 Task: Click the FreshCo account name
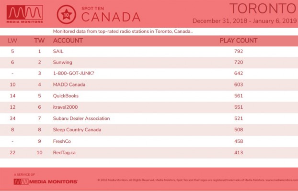(62, 141)
